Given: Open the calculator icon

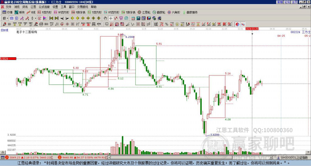Looking at the screenshot, I should tap(138, 18).
